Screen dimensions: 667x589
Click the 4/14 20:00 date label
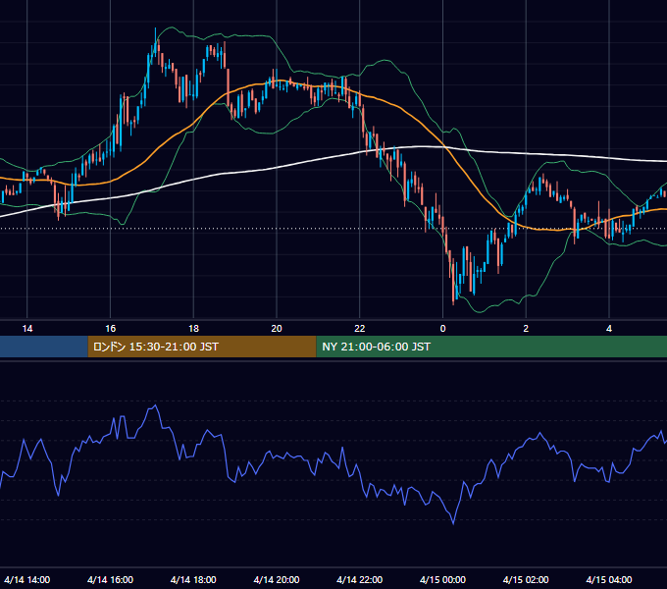click(277, 579)
